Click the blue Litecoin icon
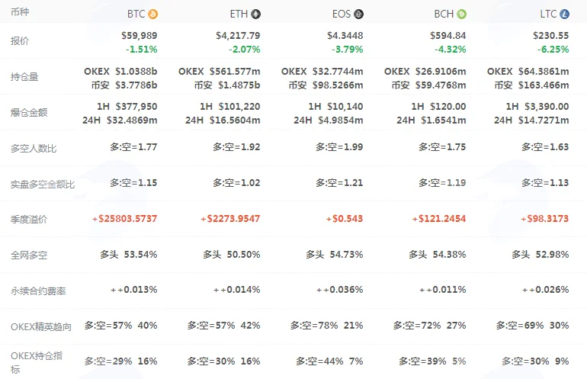This screenshot has width=587, height=379. [565, 14]
